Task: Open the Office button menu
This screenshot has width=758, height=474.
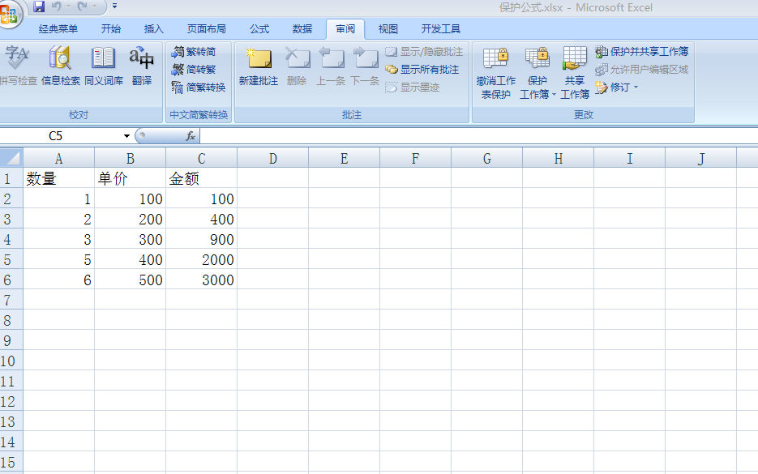Action: (9, 14)
